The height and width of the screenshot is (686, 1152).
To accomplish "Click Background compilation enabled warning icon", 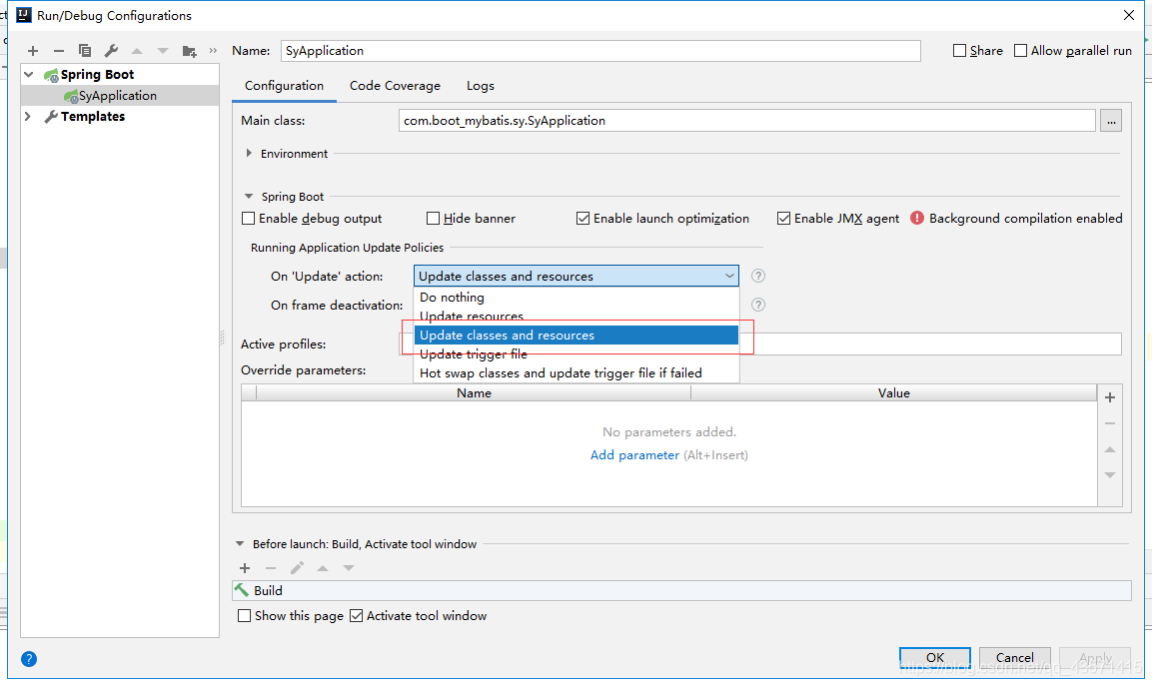I will point(917,218).
